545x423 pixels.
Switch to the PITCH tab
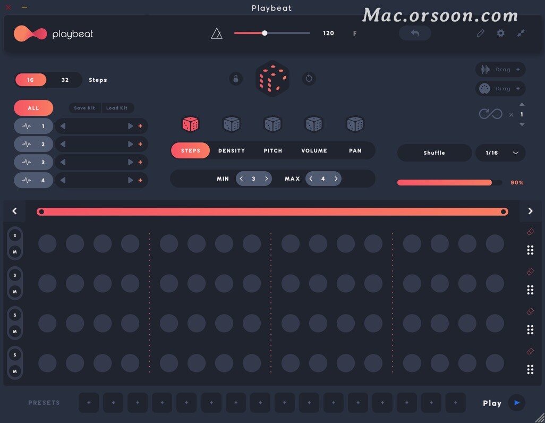click(x=273, y=150)
